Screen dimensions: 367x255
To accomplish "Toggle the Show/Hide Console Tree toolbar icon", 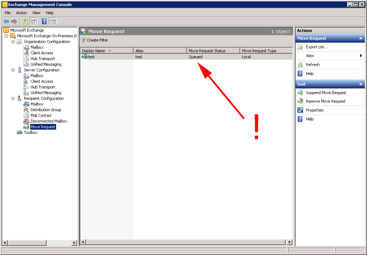I will pyautogui.click(x=33, y=22).
